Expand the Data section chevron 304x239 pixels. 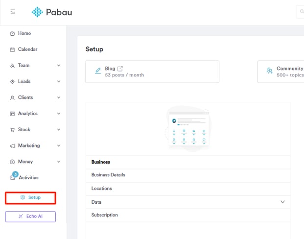point(282,202)
